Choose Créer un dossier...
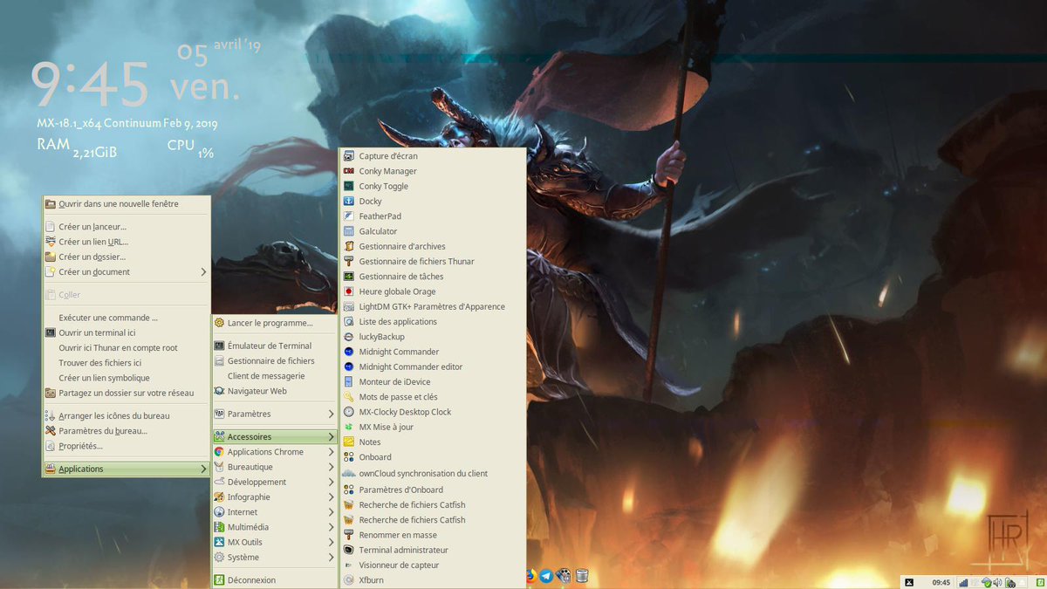Viewport: 1047px width, 589px height. 127,257
